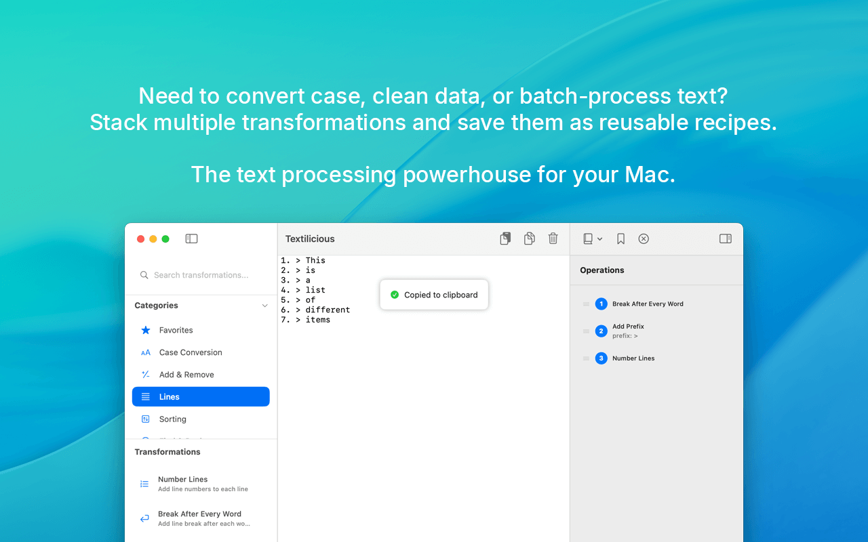Toggle the Operations sidebar with the panel icon
The image size is (868, 542).
[x=725, y=238]
